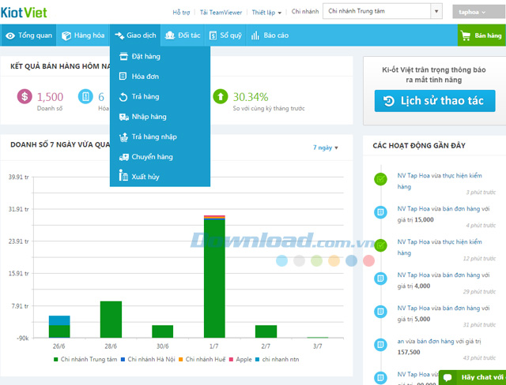Click the Lịch sử thao tác button
This screenshot has height=385, width=506.
tap(435, 101)
